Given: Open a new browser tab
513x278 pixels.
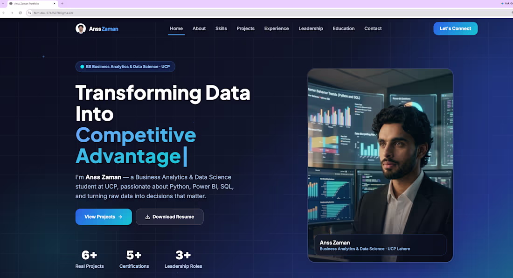Looking at the screenshot, I should [x=62, y=4].
